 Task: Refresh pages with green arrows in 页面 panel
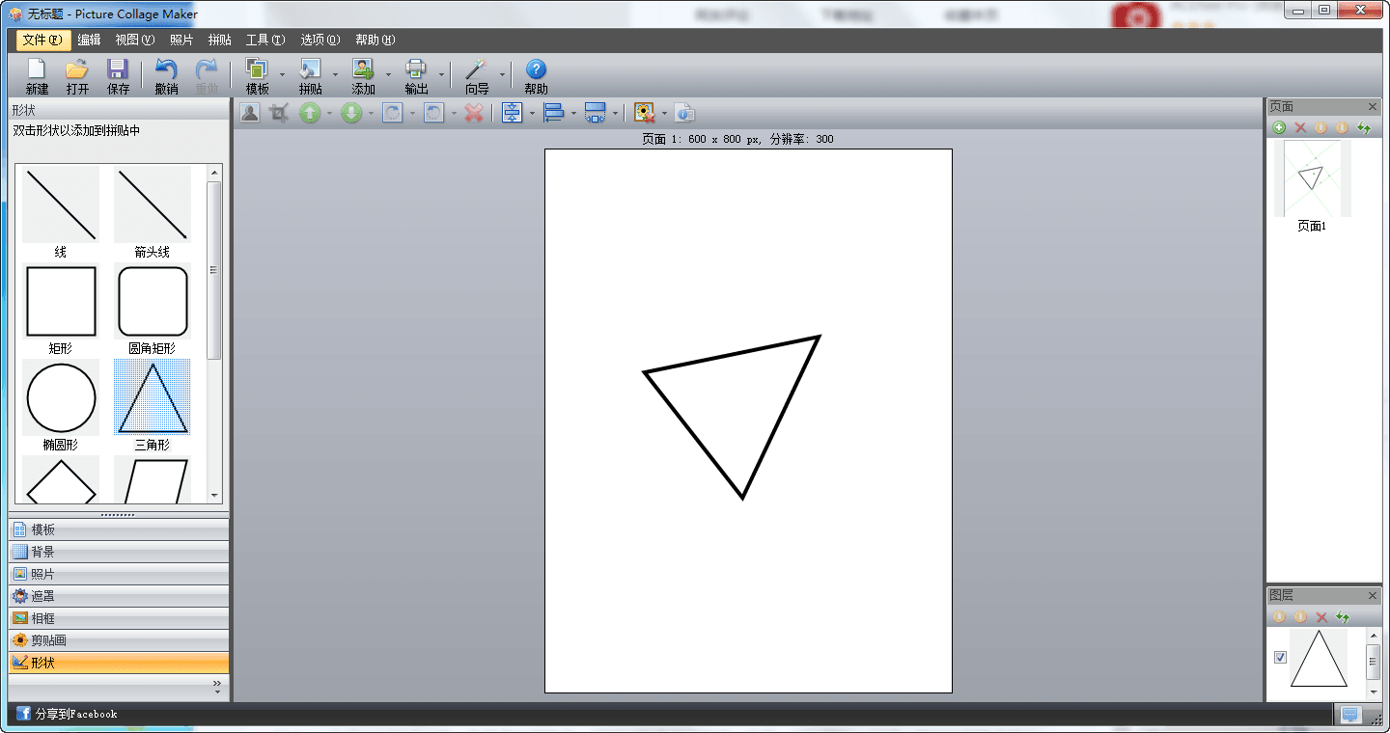(1364, 127)
